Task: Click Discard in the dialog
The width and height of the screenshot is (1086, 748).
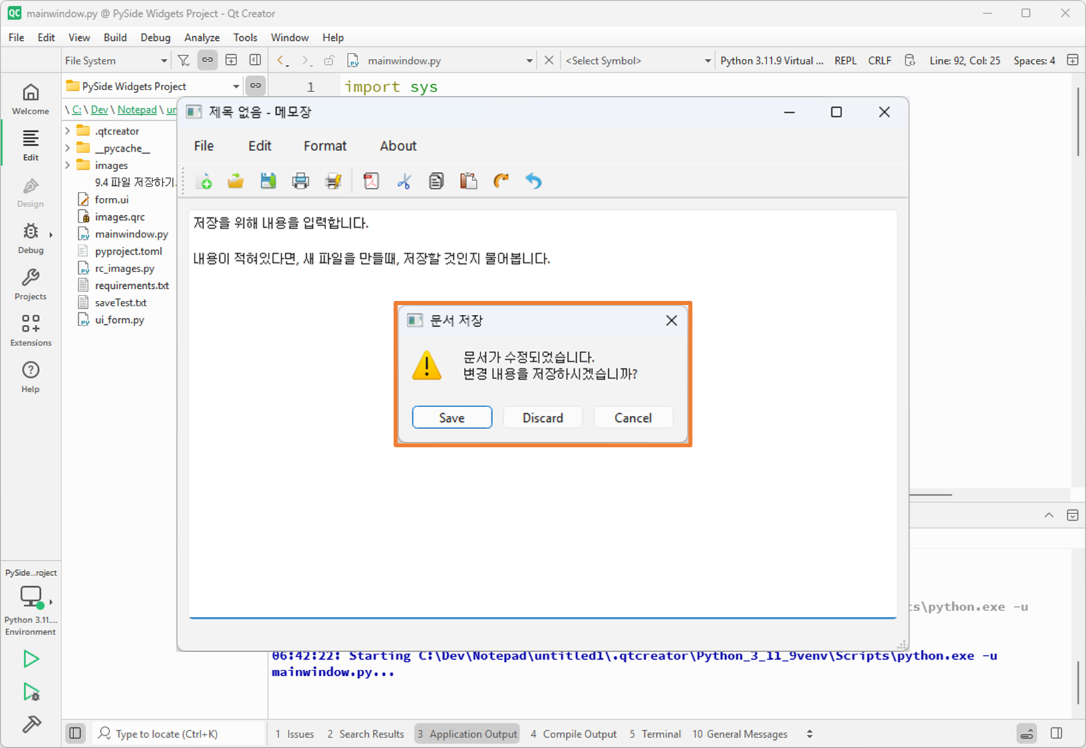Action: (543, 418)
